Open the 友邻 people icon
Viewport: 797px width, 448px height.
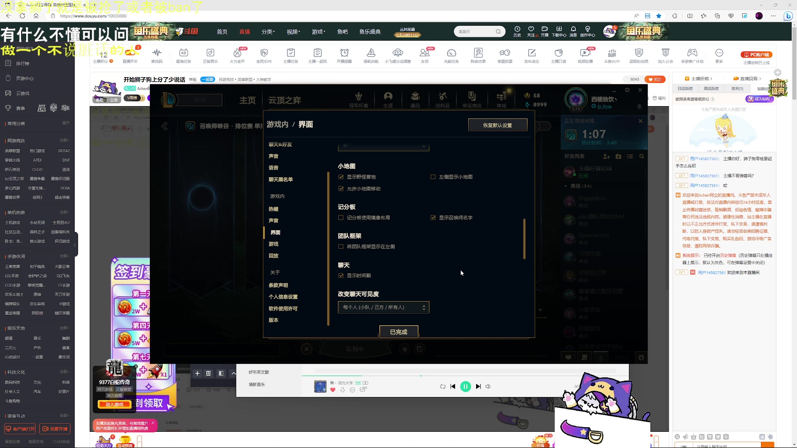424,55
